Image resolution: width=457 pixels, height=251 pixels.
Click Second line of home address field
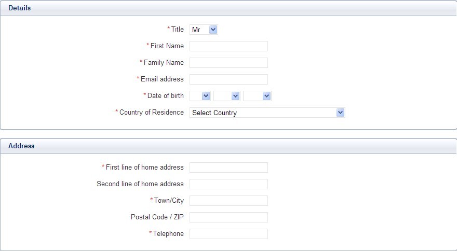coord(228,184)
